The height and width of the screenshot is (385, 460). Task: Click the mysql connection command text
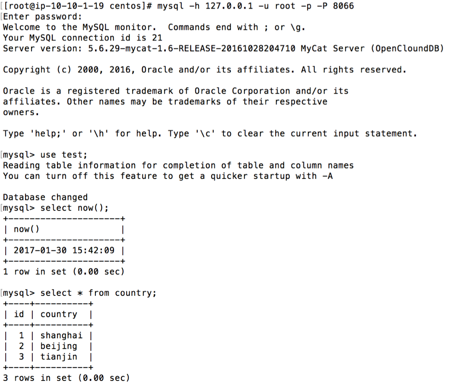(x=255, y=6)
